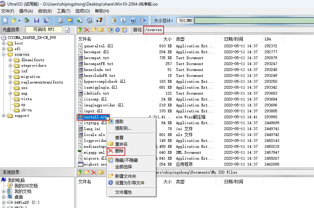This screenshot has width=314, height=208.
Task: Select 重命名 in the context menu
Action: point(121,144)
